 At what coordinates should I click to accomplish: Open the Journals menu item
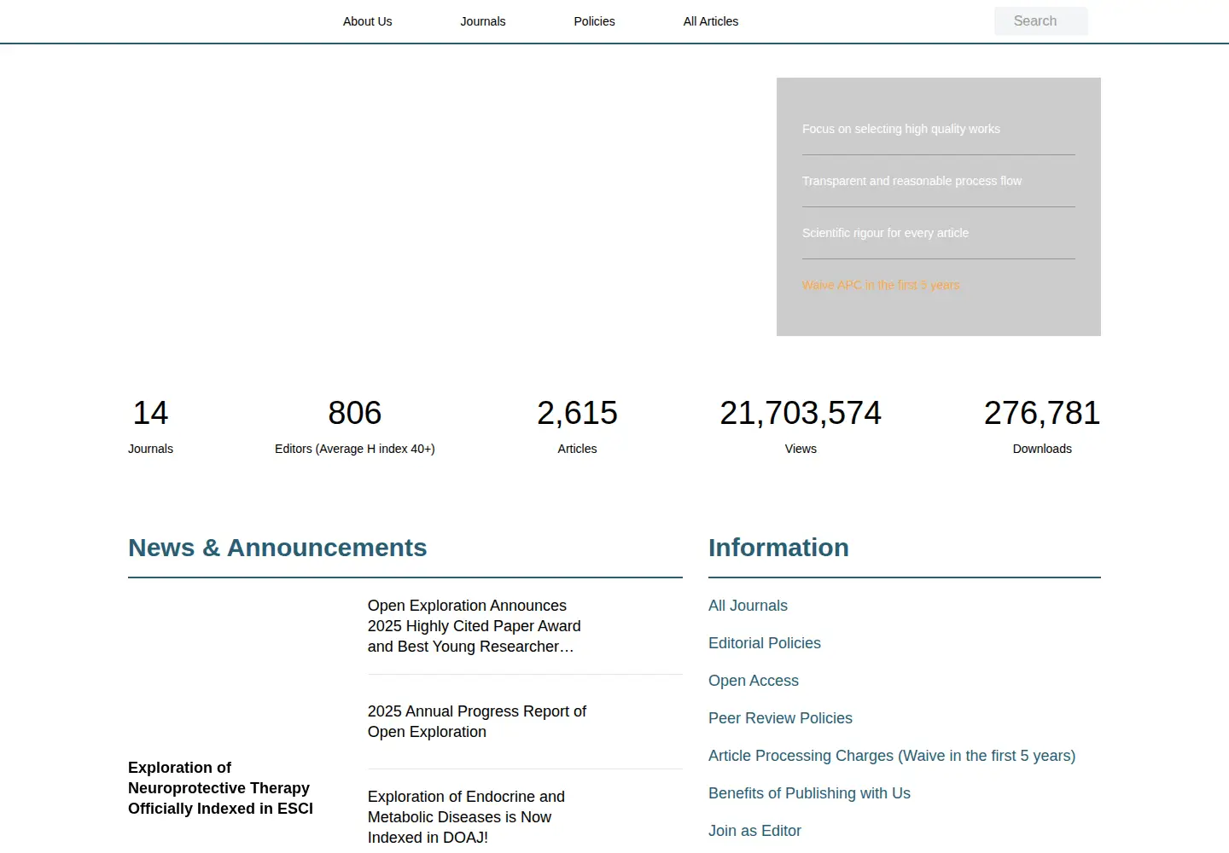[483, 21]
